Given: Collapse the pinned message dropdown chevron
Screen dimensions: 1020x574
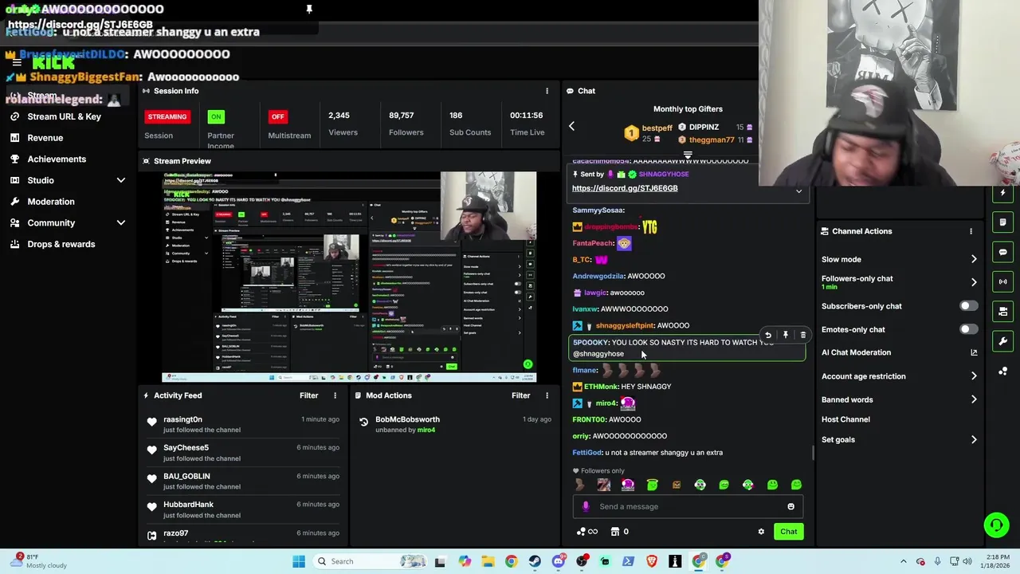Looking at the screenshot, I should [798, 191].
